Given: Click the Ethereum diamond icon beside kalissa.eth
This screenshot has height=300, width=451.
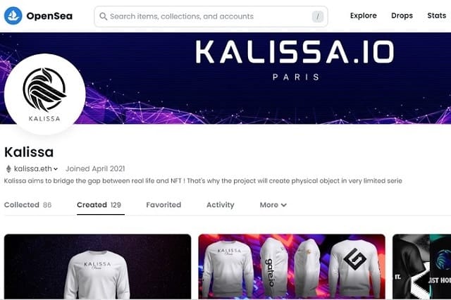Looking at the screenshot, I should click(x=8, y=169).
